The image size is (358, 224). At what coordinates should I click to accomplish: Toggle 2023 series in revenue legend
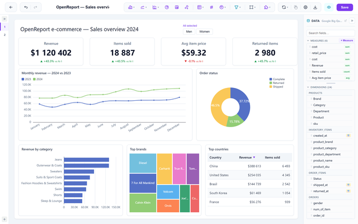(x=26, y=79)
